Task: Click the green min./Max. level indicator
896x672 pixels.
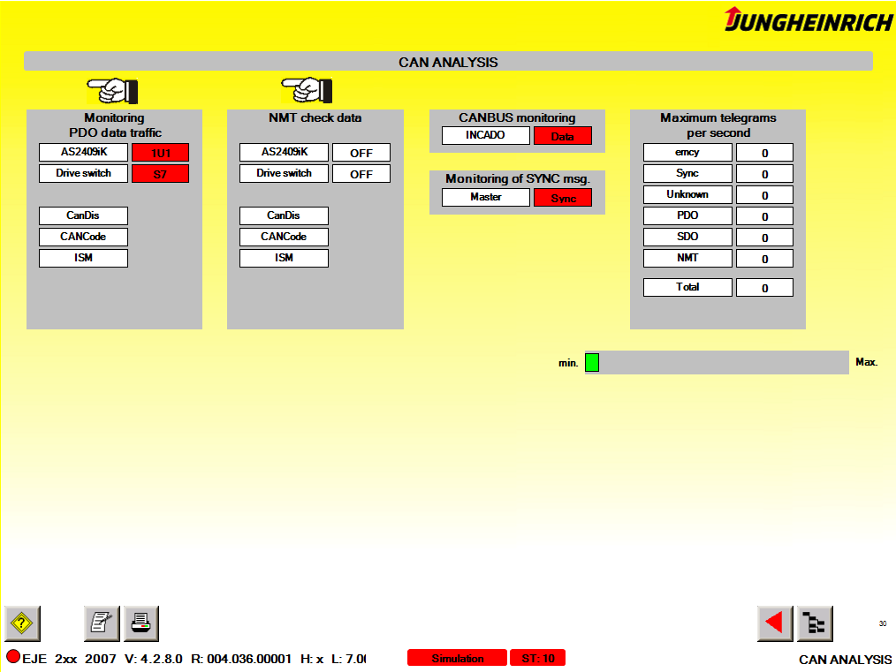Action: (592, 363)
